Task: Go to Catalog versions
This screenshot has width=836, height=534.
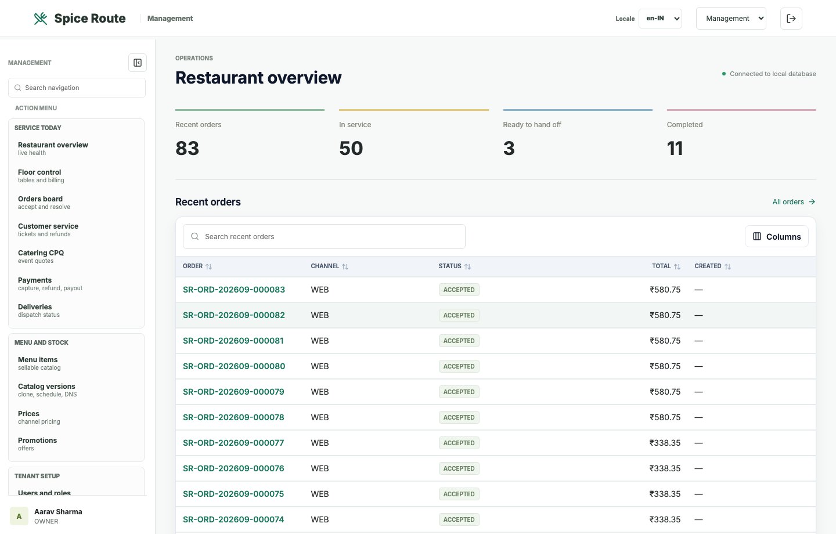Action: point(76,390)
